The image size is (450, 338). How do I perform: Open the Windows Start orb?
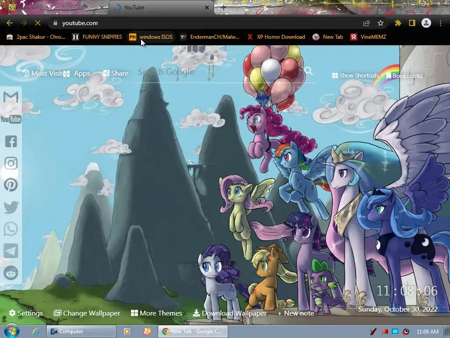(12, 331)
